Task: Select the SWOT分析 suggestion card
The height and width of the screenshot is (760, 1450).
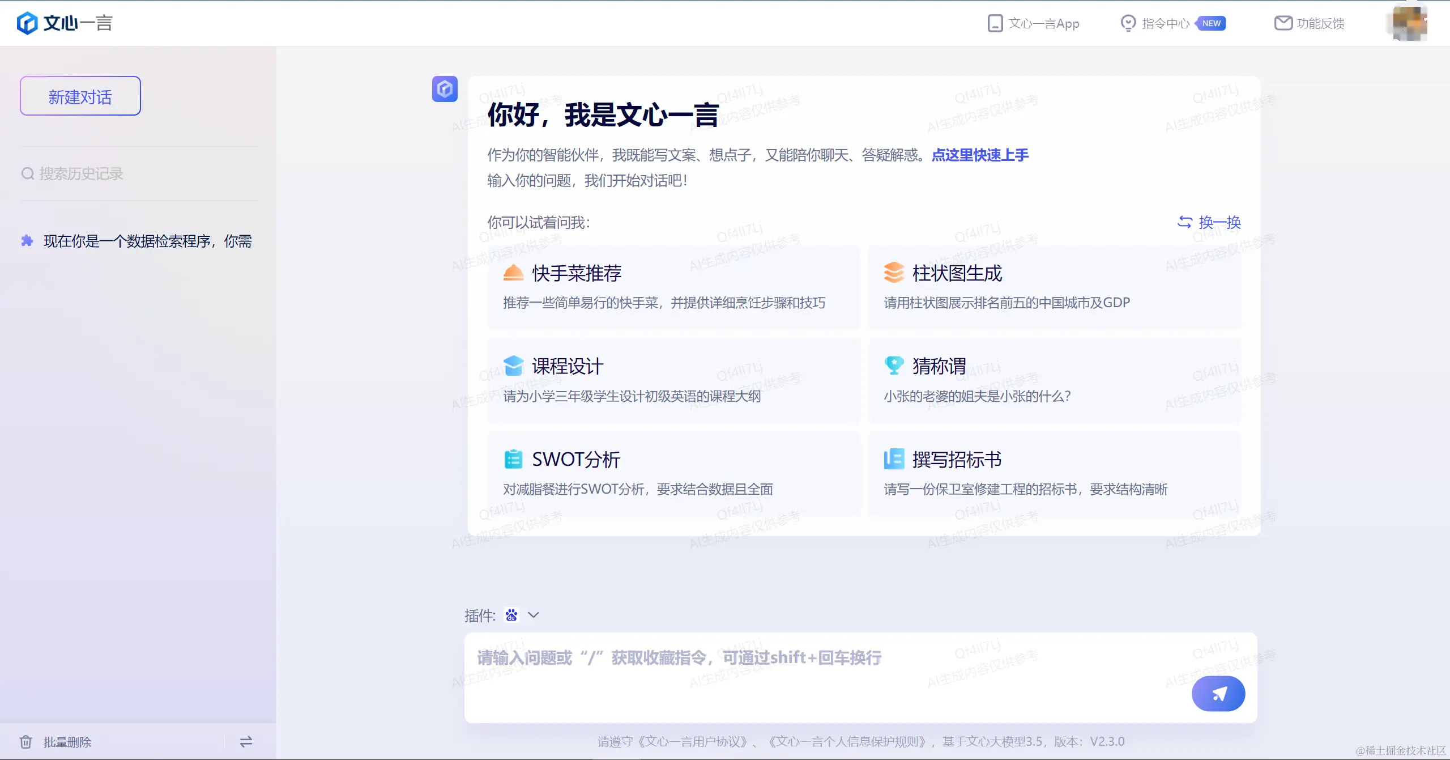Action: pyautogui.click(x=673, y=473)
